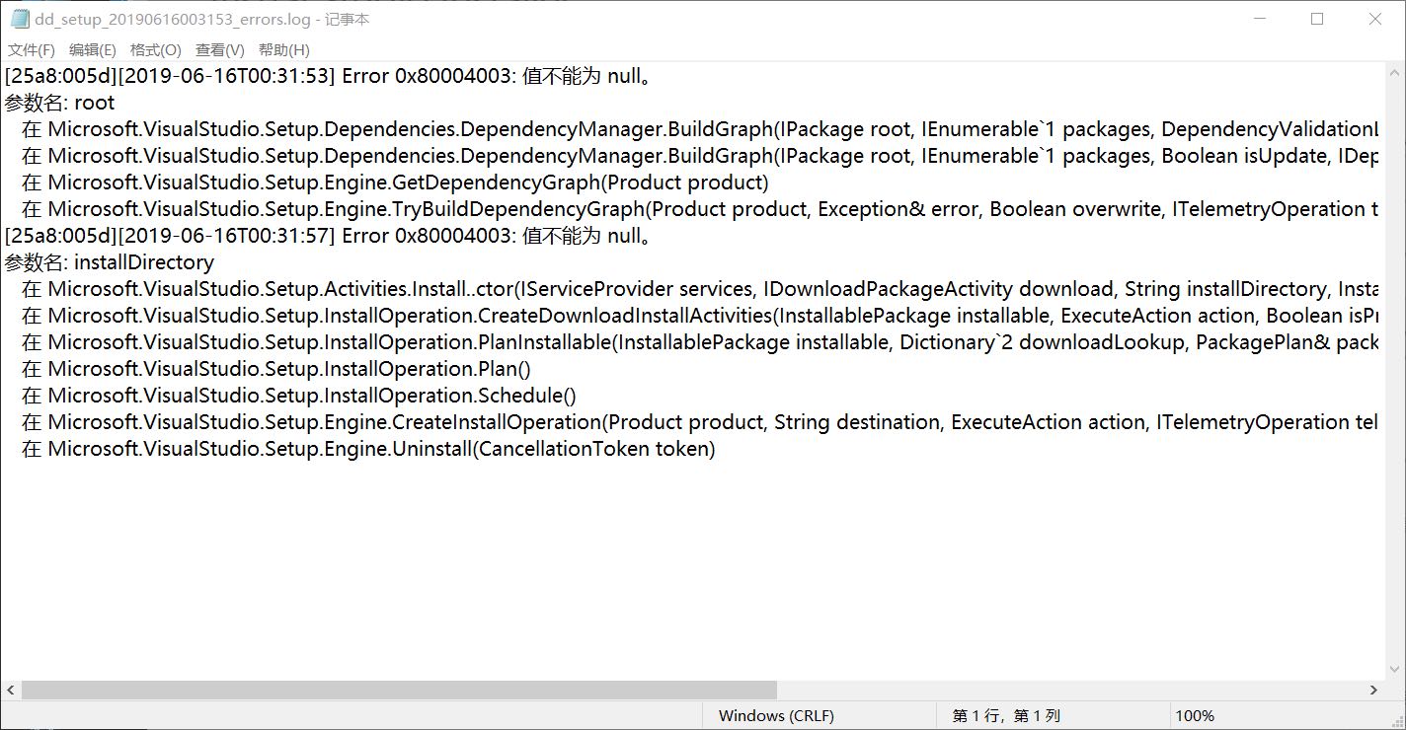Maximize the Notepad window
The image size is (1406, 730).
pyautogui.click(x=1317, y=19)
